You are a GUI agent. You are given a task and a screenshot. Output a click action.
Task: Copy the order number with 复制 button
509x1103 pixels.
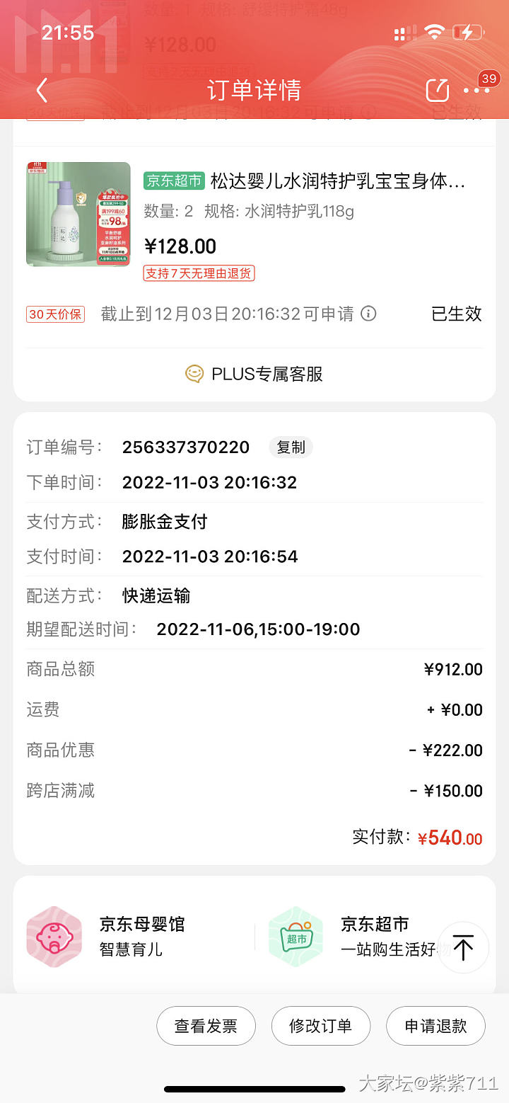[291, 447]
